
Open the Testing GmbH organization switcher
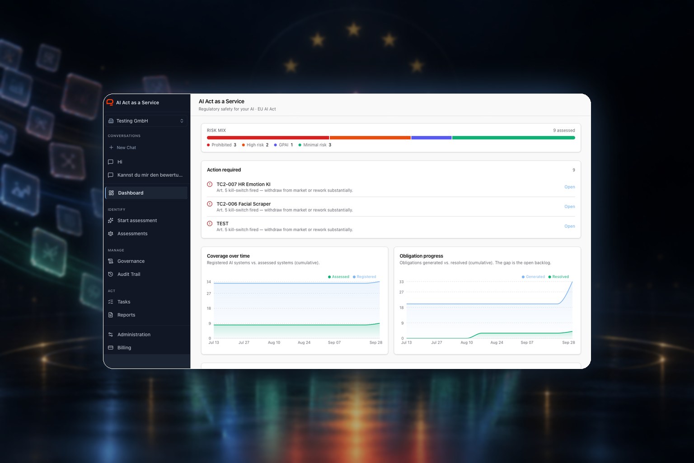coord(146,121)
